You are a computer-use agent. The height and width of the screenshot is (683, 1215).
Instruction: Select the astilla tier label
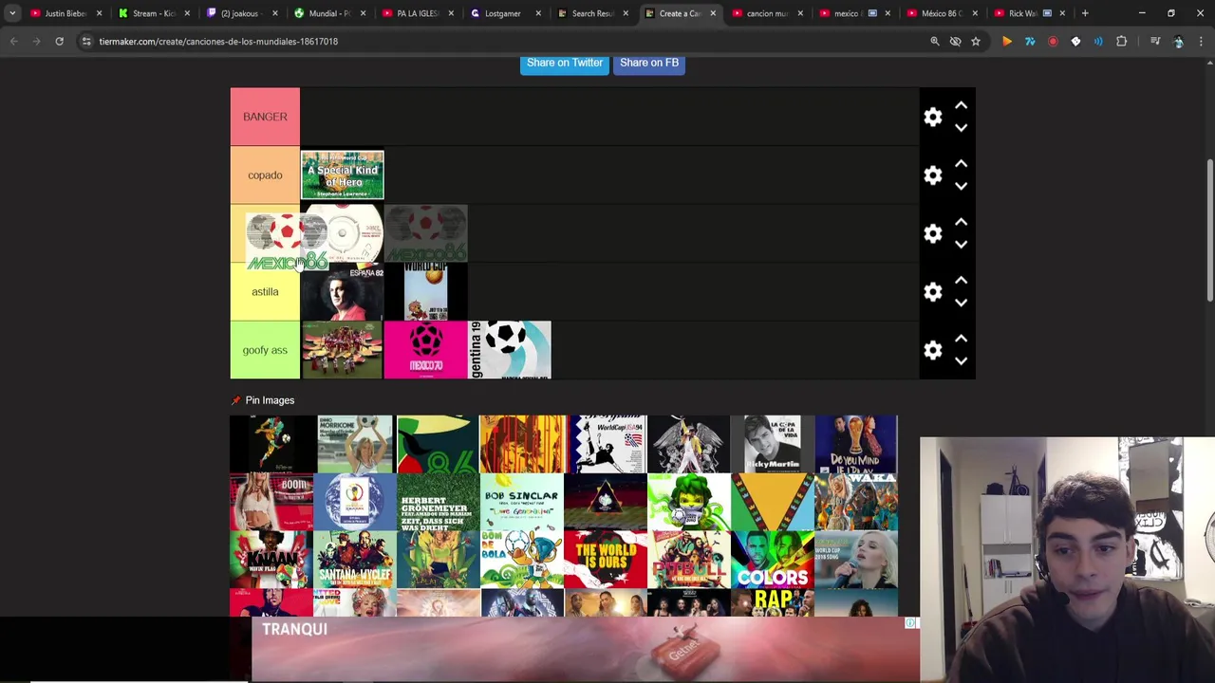[x=265, y=292]
